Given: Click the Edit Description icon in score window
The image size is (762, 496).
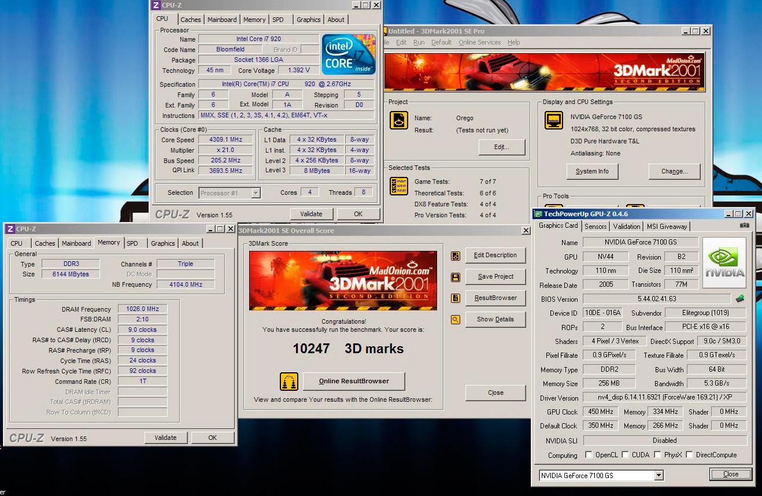Looking at the screenshot, I should 456,256.
